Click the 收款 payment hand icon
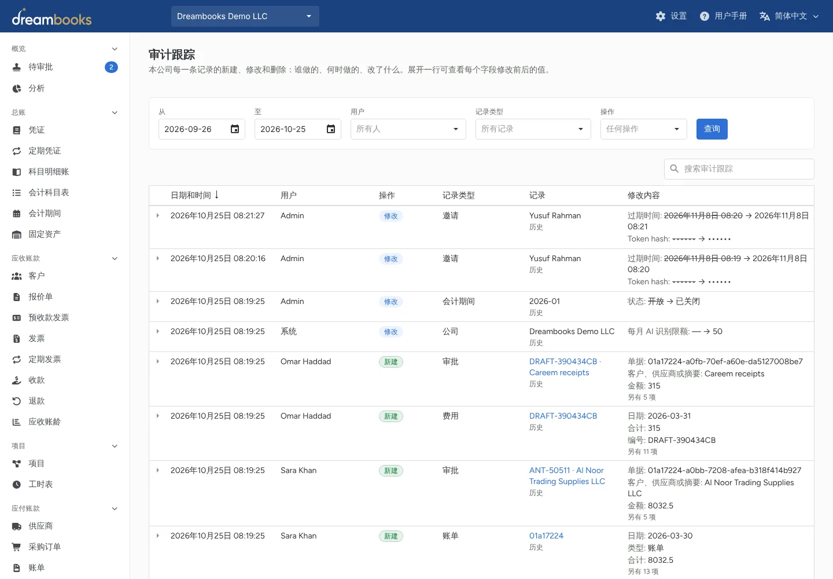 17,380
